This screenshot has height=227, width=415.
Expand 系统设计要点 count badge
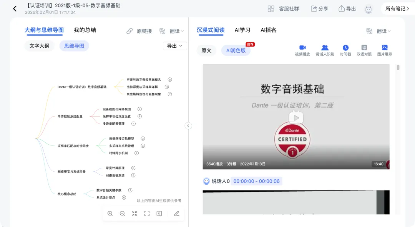pyautogui.click(x=124, y=198)
